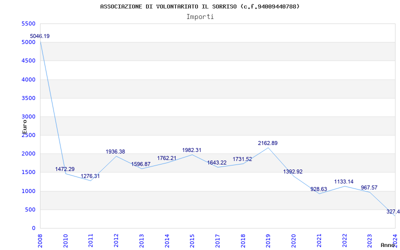400x250 pixels.
Task: Select data label 1276.31
Action: pos(90,176)
